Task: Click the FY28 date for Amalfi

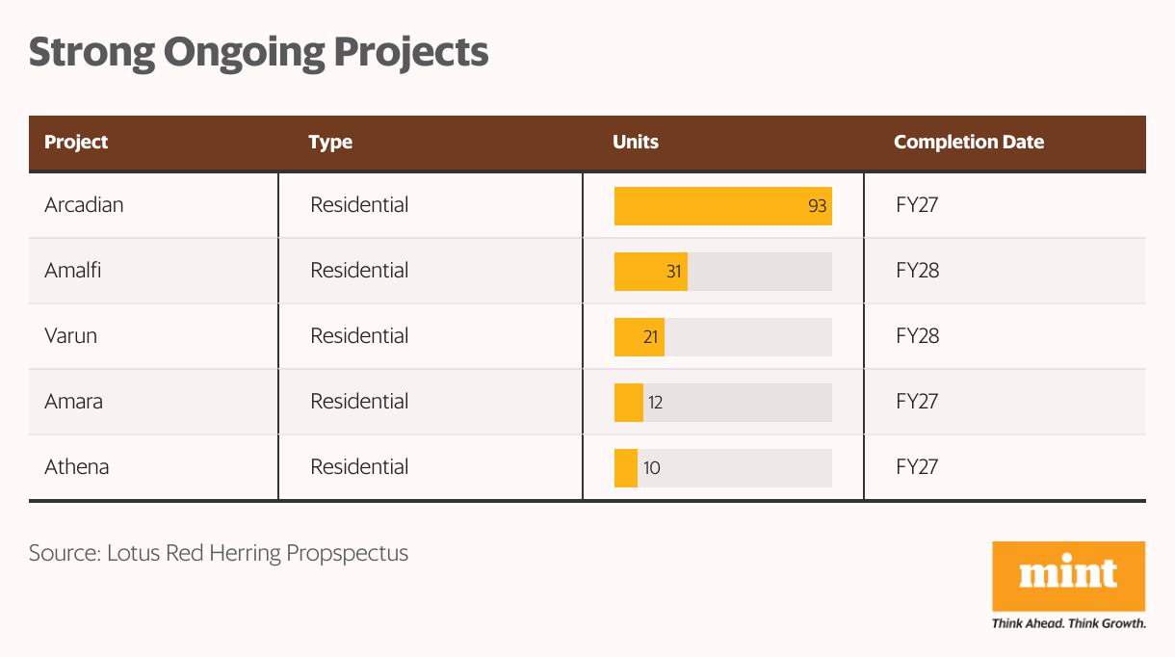Action: click(x=917, y=270)
